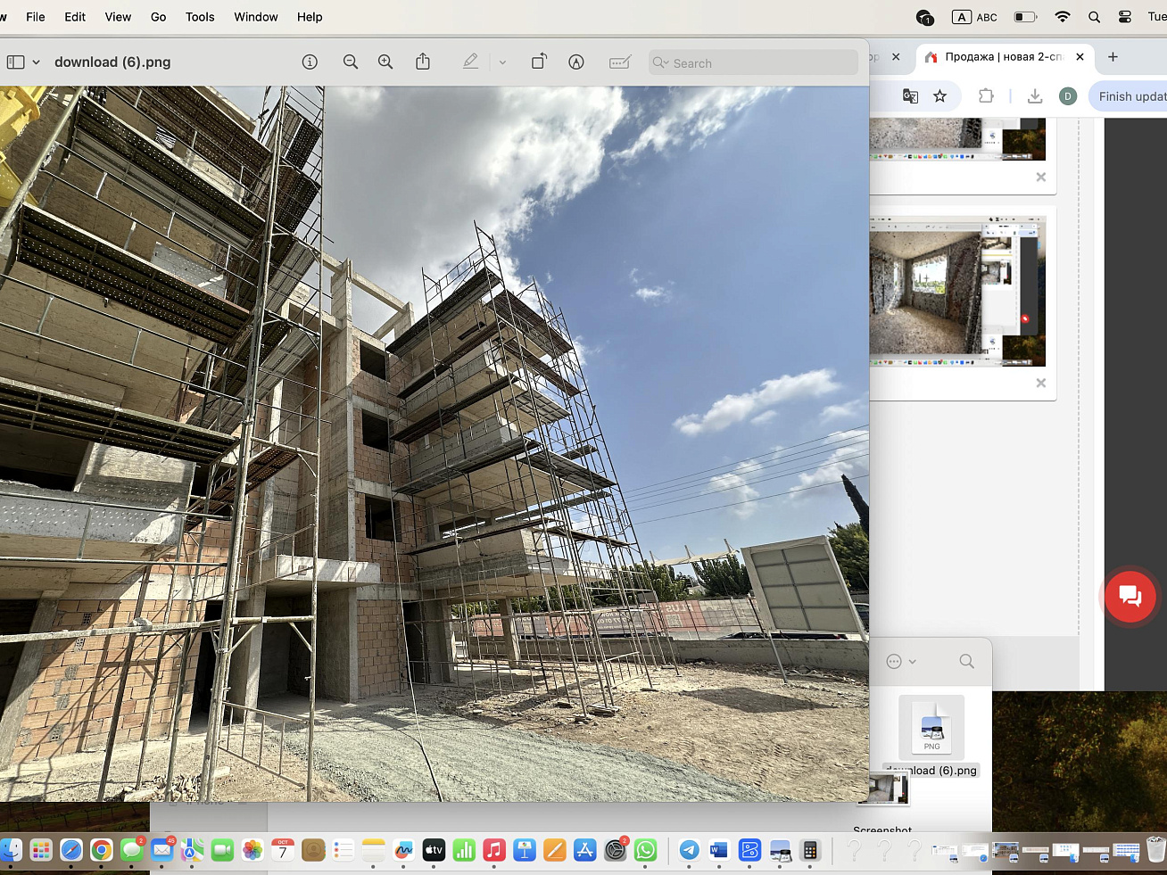Zoom in the image in Preview
The width and height of the screenshot is (1167, 875).
pos(385,62)
